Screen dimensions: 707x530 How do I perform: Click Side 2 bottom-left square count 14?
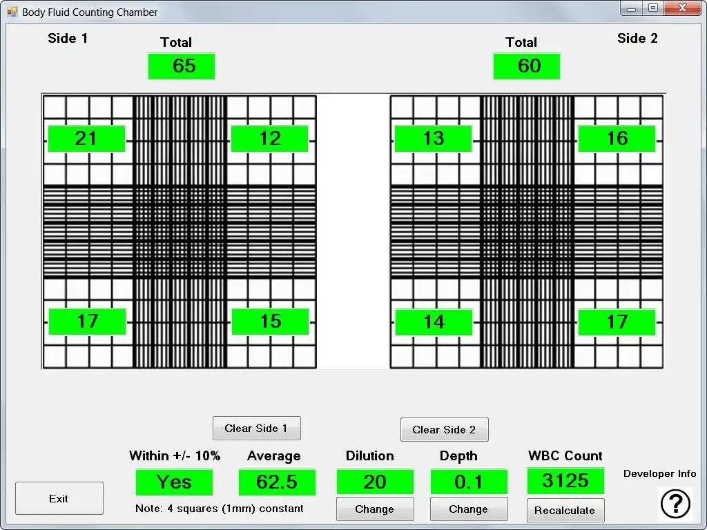click(434, 322)
